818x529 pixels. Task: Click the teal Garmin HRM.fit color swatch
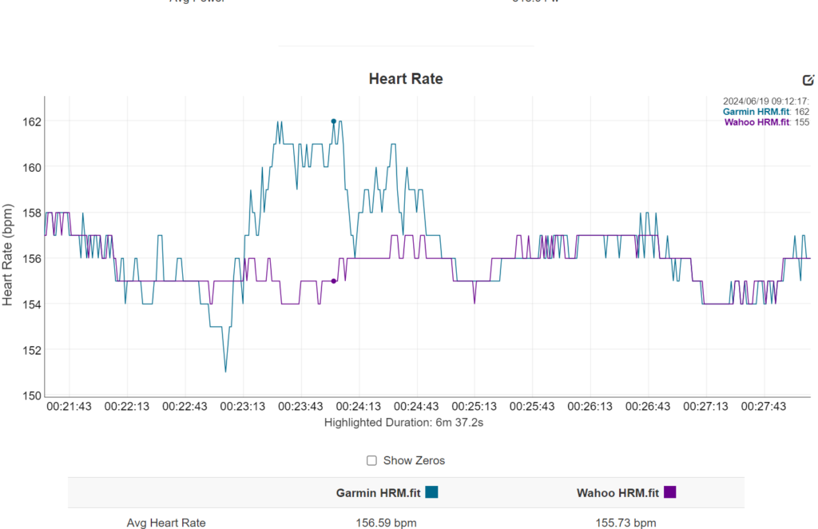pyautogui.click(x=432, y=492)
